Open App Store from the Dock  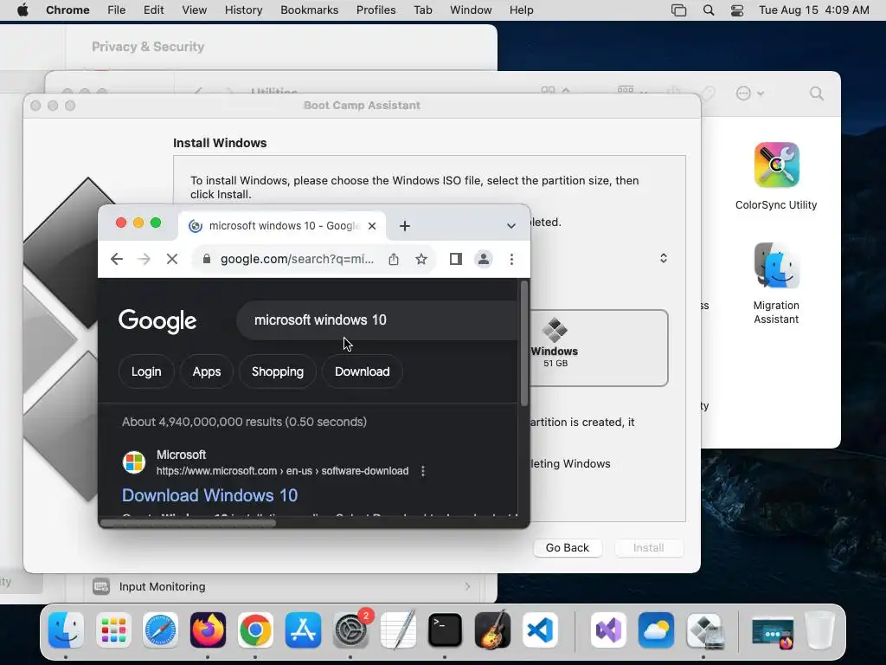[303, 630]
